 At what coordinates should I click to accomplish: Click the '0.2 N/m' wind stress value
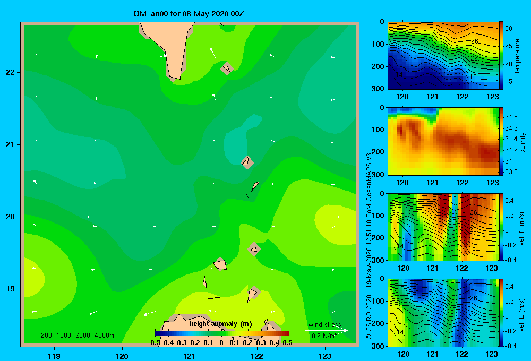point(324,336)
